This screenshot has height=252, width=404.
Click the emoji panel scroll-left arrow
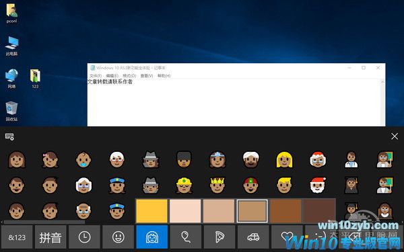pos(1,222)
